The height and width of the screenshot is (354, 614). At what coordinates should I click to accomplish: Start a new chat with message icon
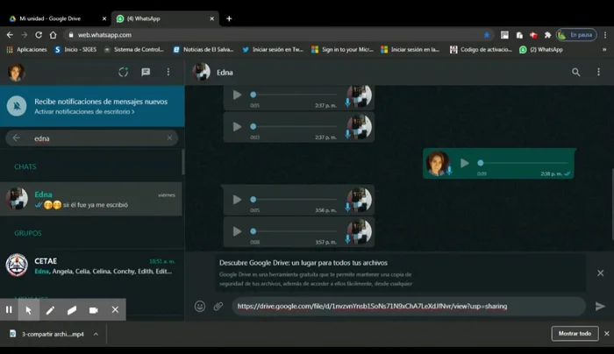(146, 72)
